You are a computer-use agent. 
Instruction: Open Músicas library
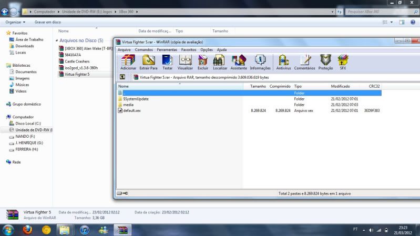point(19,85)
